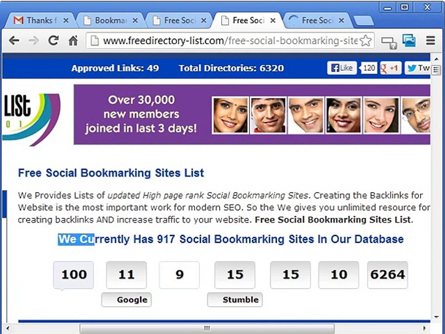The height and width of the screenshot is (334, 445).
Task: Click the site logo with LISt text
Action: (x=31, y=119)
